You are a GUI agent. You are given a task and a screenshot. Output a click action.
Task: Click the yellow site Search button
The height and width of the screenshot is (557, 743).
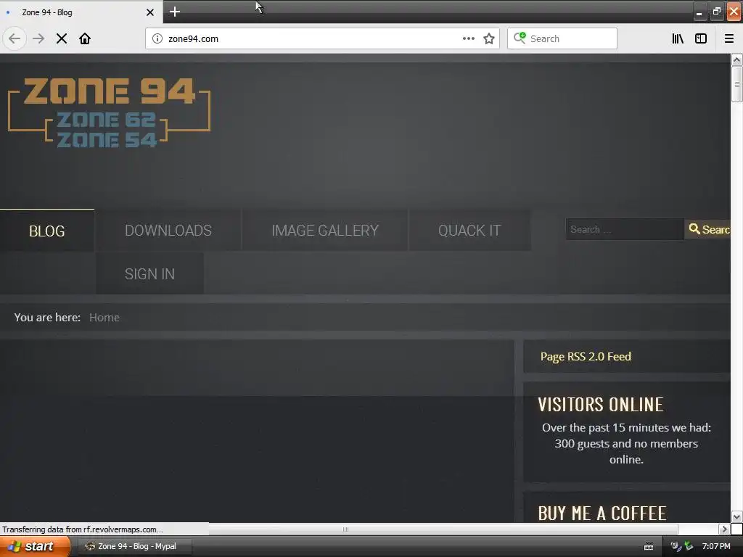coord(707,229)
